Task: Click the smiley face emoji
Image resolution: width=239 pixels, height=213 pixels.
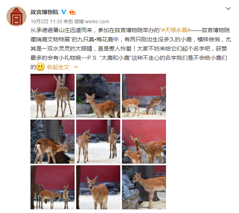Action: click(40, 67)
